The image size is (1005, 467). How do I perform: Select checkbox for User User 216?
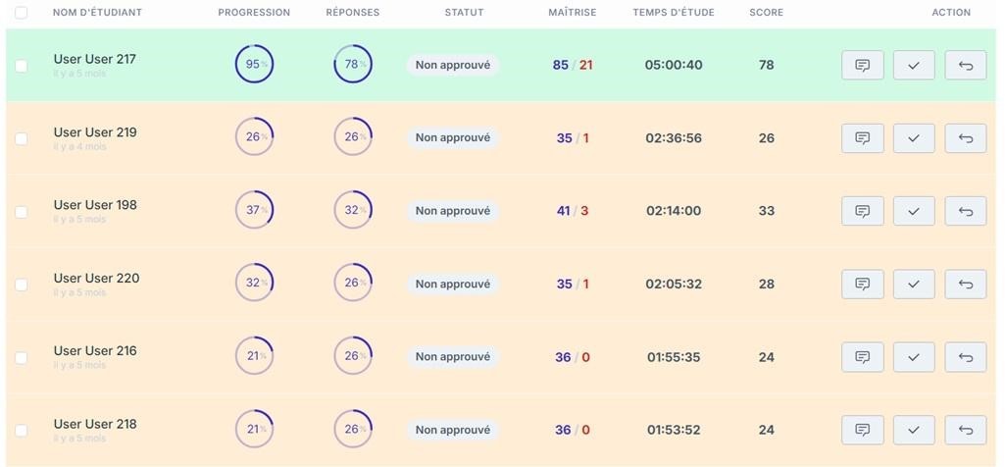tap(22, 358)
